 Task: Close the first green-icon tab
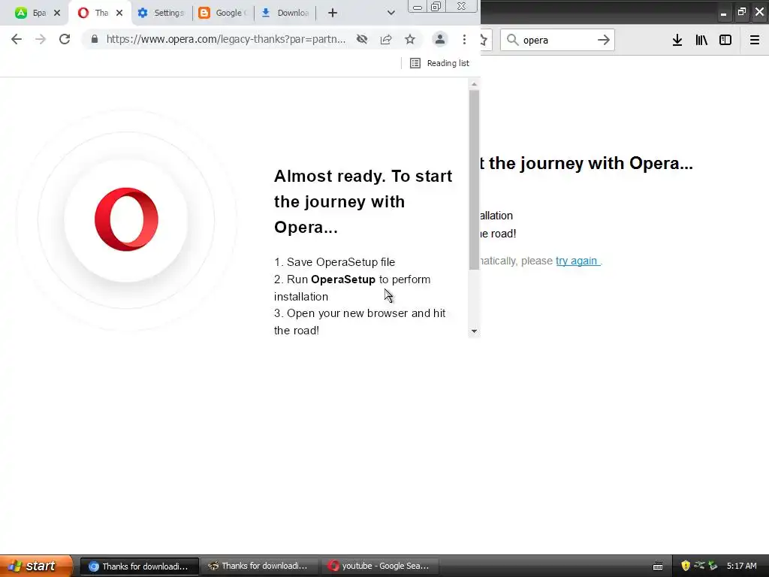[57, 14]
